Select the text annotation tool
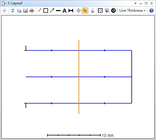The width and height of the screenshot is (156, 140). [65, 11]
